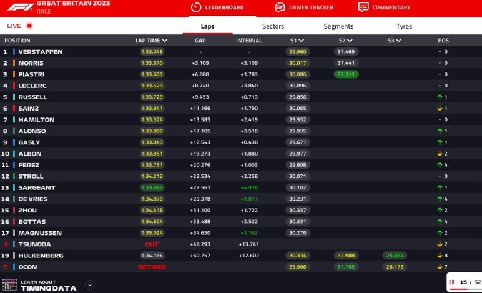Viewport: 482px width, 293px height.
Task: Click the retired icon beside Ocon
Action: [x=6, y=267]
